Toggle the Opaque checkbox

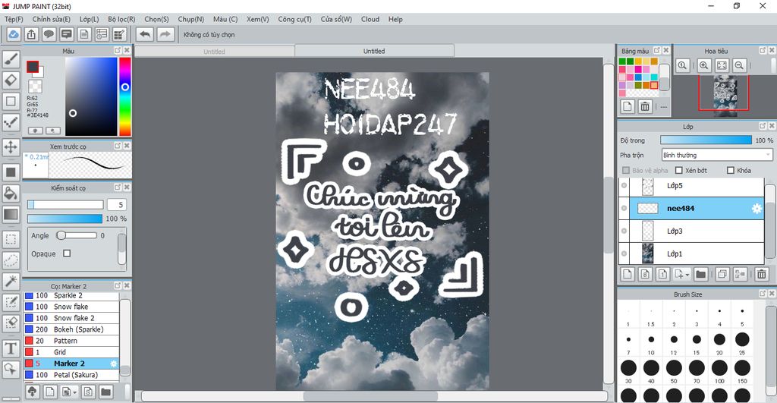(67, 253)
